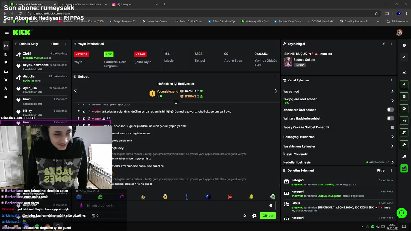Open the All Bookmarks folder

[x=397, y=21]
